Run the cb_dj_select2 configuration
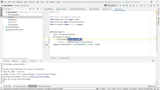160x90 pixels. click(x=120, y=5)
